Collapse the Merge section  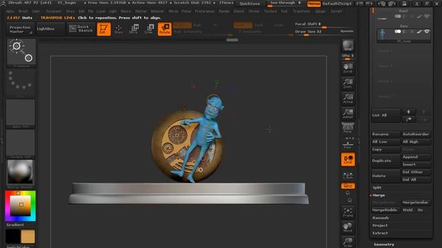(378, 195)
